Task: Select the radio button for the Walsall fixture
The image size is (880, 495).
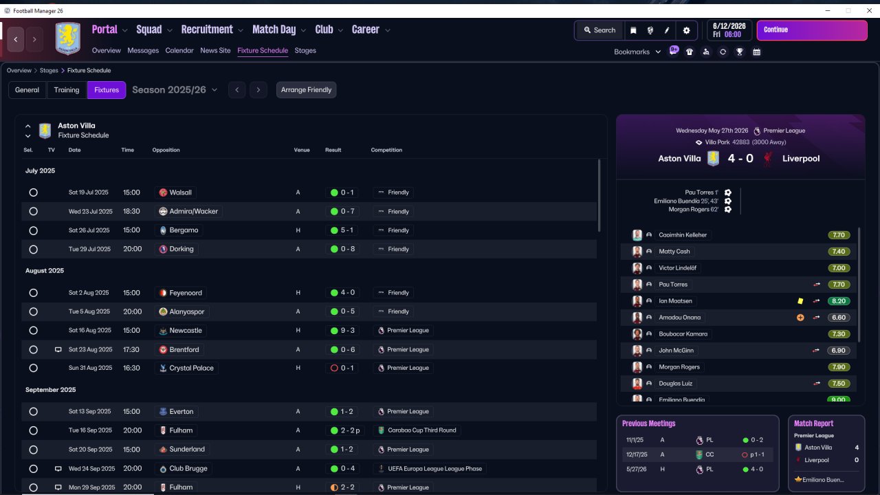Action: (x=33, y=192)
